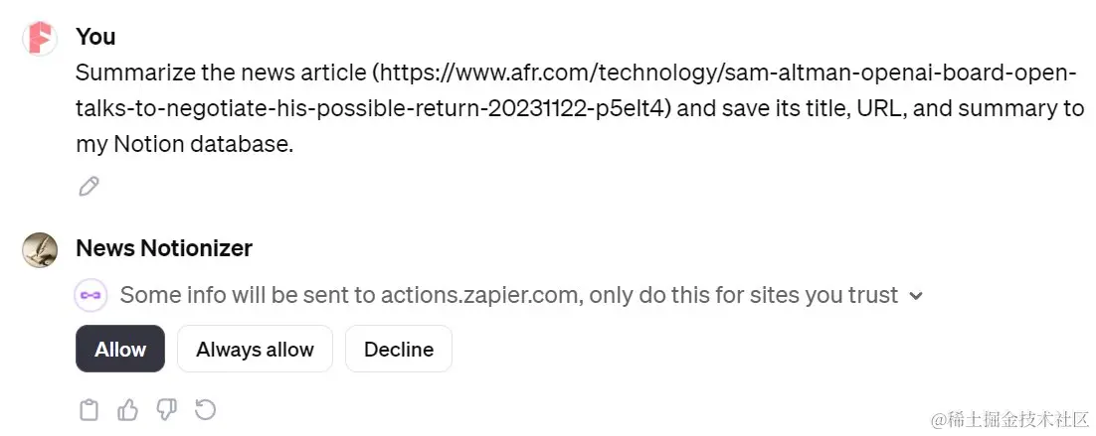Click the 'You' sender label
The image size is (1096, 436).
(95, 37)
